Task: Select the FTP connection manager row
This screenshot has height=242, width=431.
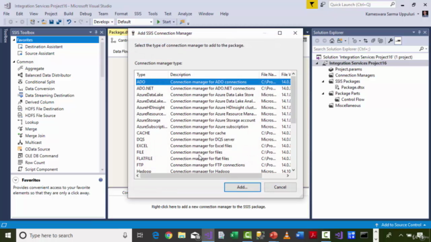Action: [213, 165]
